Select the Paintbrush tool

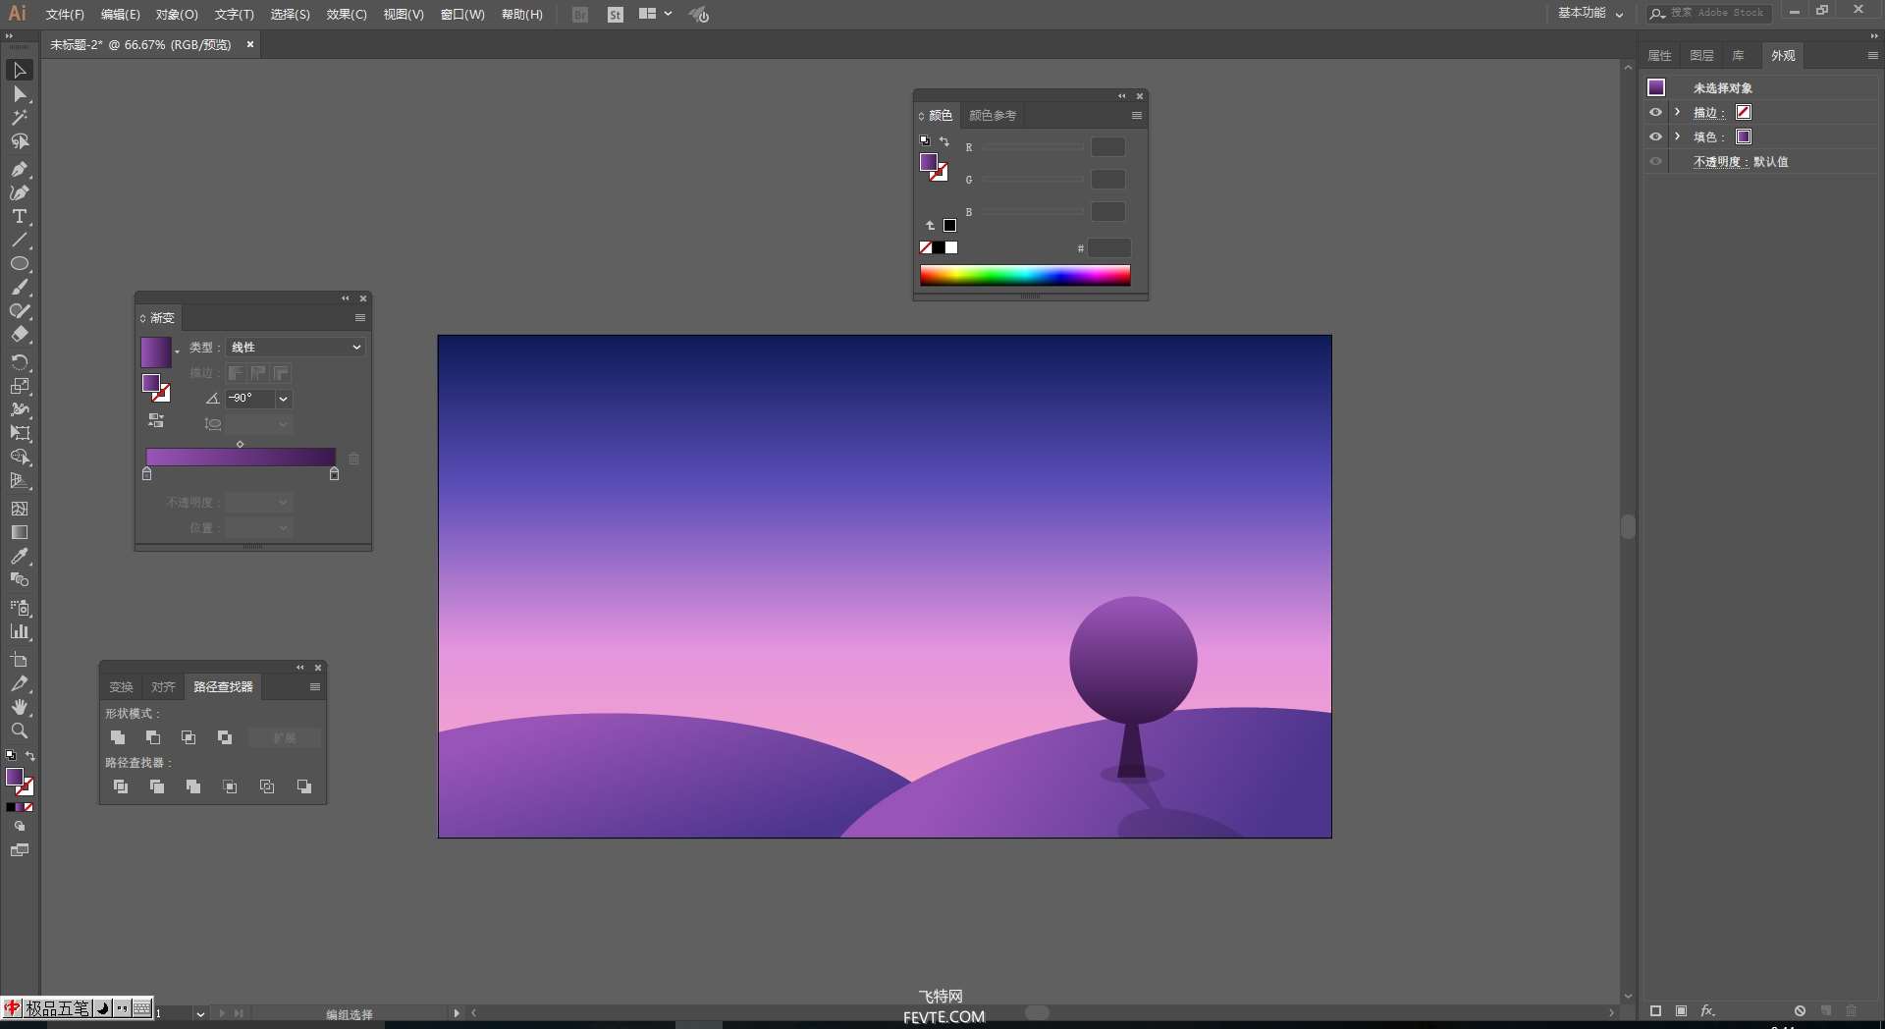click(x=20, y=288)
